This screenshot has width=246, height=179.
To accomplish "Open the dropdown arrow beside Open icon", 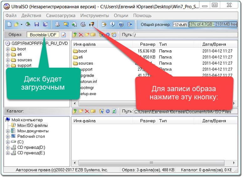I will tap(22, 25).
